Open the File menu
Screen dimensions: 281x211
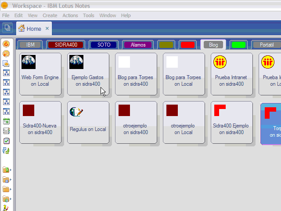coord(6,15)
